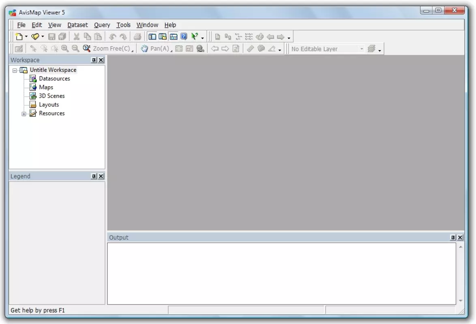The image size is (476, 324).
Task: Select Datasources in the workspace tree
Action: 54,79
